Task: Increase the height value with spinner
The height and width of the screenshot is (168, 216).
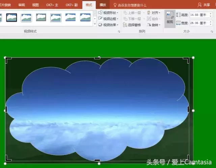Action: [211, 14]
